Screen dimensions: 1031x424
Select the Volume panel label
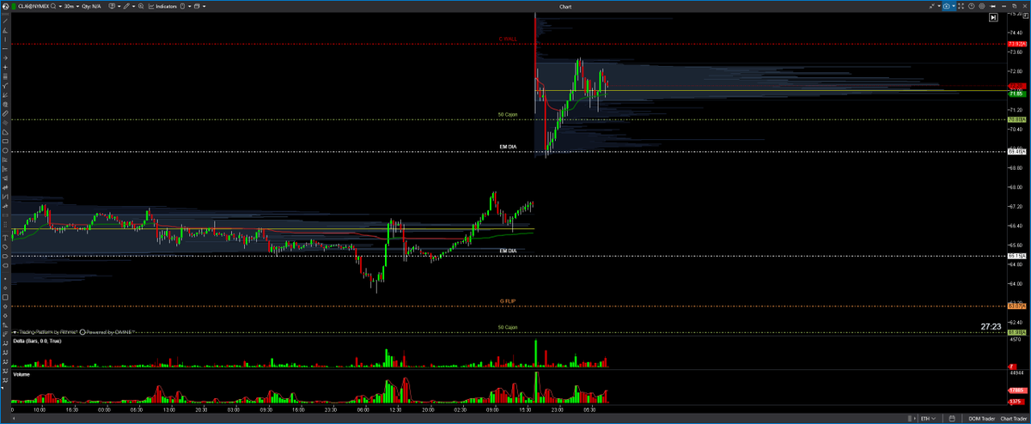click(21, 375)
